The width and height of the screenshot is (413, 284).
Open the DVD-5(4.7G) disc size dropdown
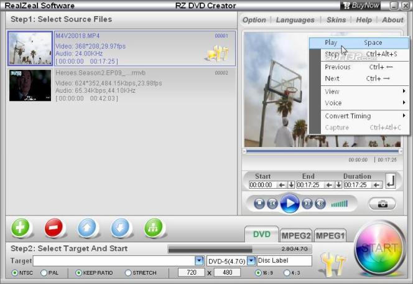(x=251, y=261)
